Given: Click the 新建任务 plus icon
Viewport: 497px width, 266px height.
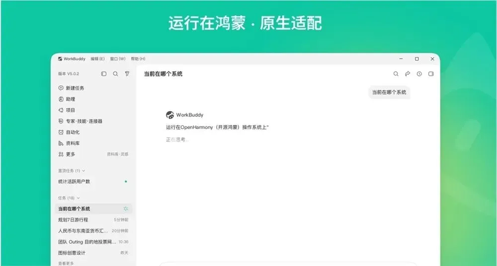Looking at the screenshot, I should (61, 88).
